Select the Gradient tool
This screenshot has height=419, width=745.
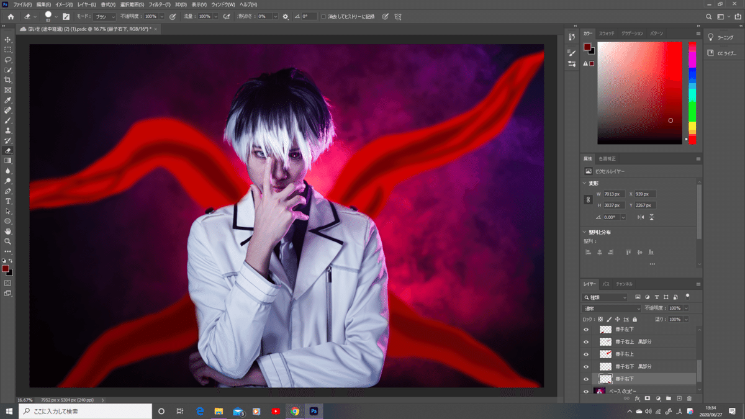[x=8, y=160]
